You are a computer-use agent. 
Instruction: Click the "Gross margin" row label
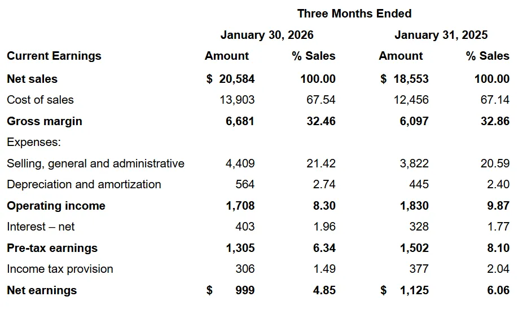(x=45, y=121)
